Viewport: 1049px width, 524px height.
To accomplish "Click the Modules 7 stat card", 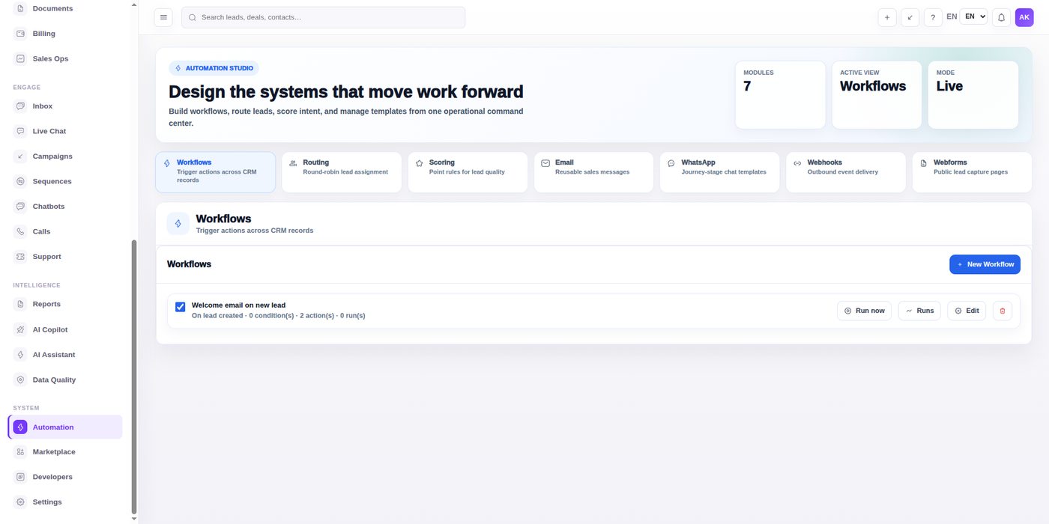I will coord(780,95).
